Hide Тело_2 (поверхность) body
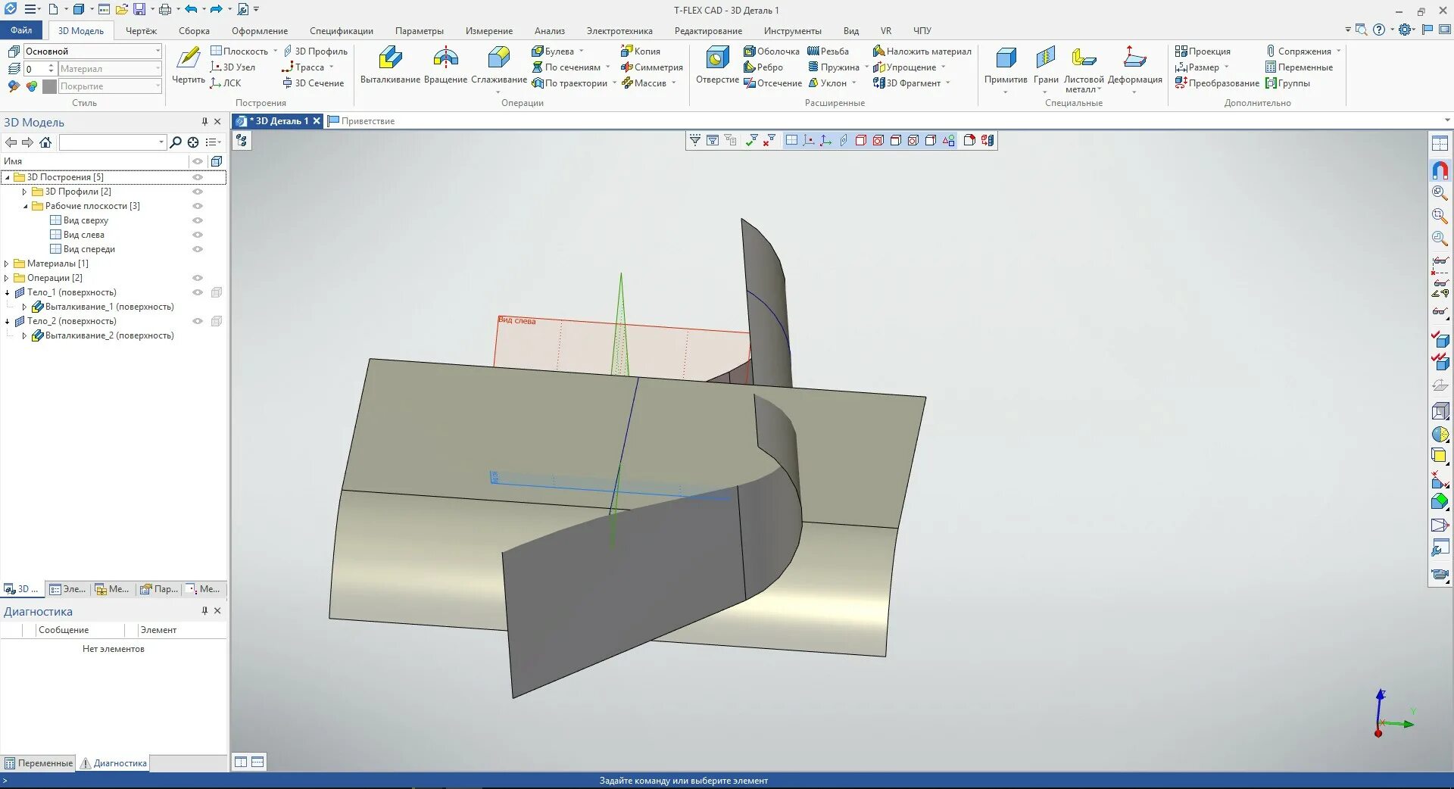Image resolution: width=1454 pixels, height=789 pixels. 198,321
